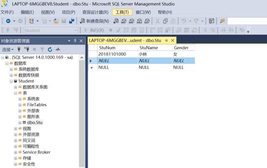Open the toolbar overflow options arrow

pyautogui.click(x=248, y=31)
